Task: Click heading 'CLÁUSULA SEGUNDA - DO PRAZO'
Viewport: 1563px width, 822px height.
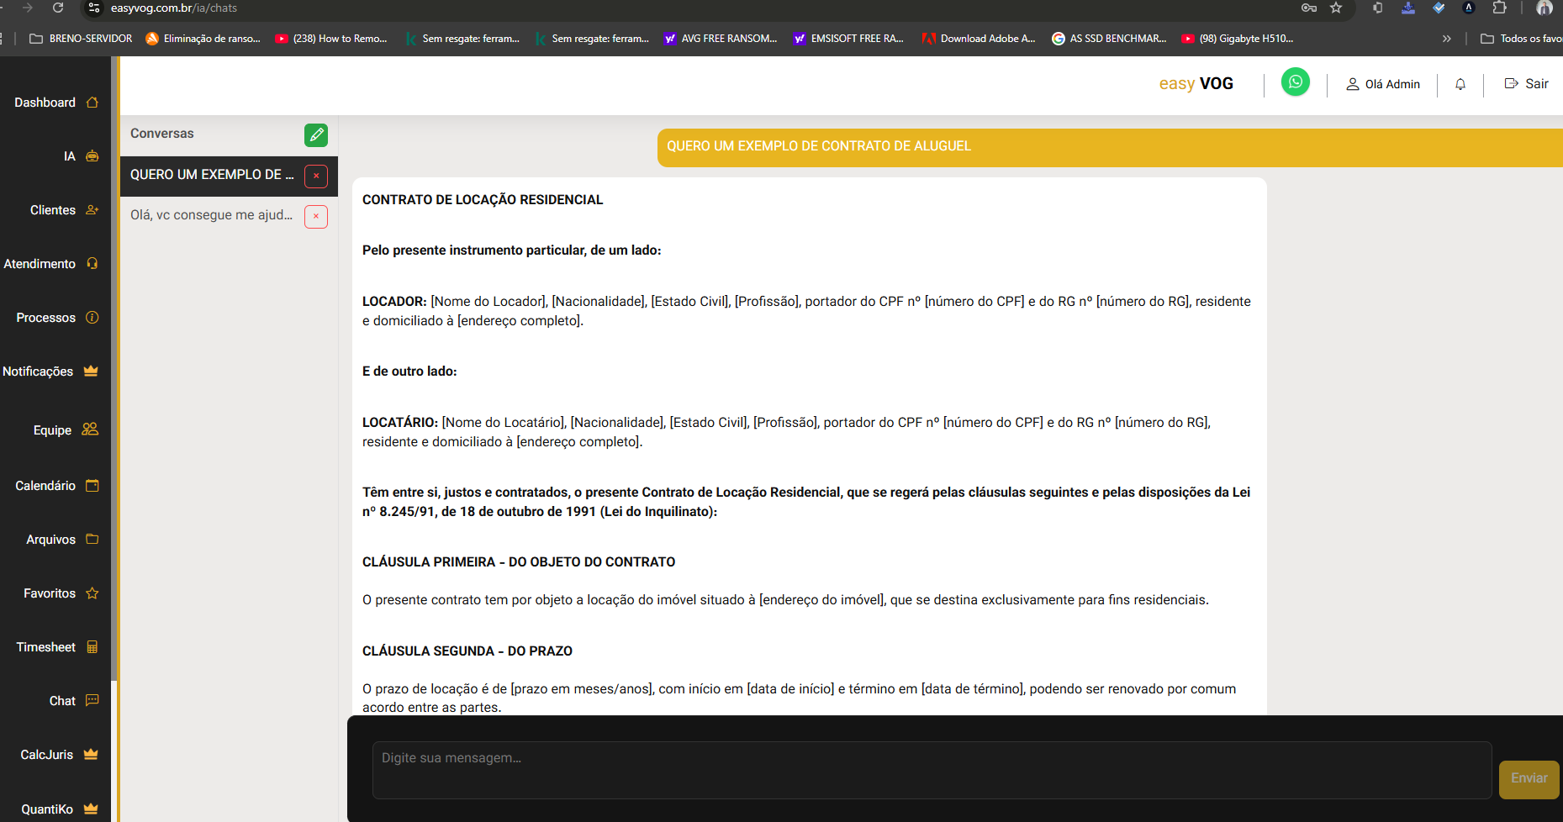Action: [x=467, y=651]
